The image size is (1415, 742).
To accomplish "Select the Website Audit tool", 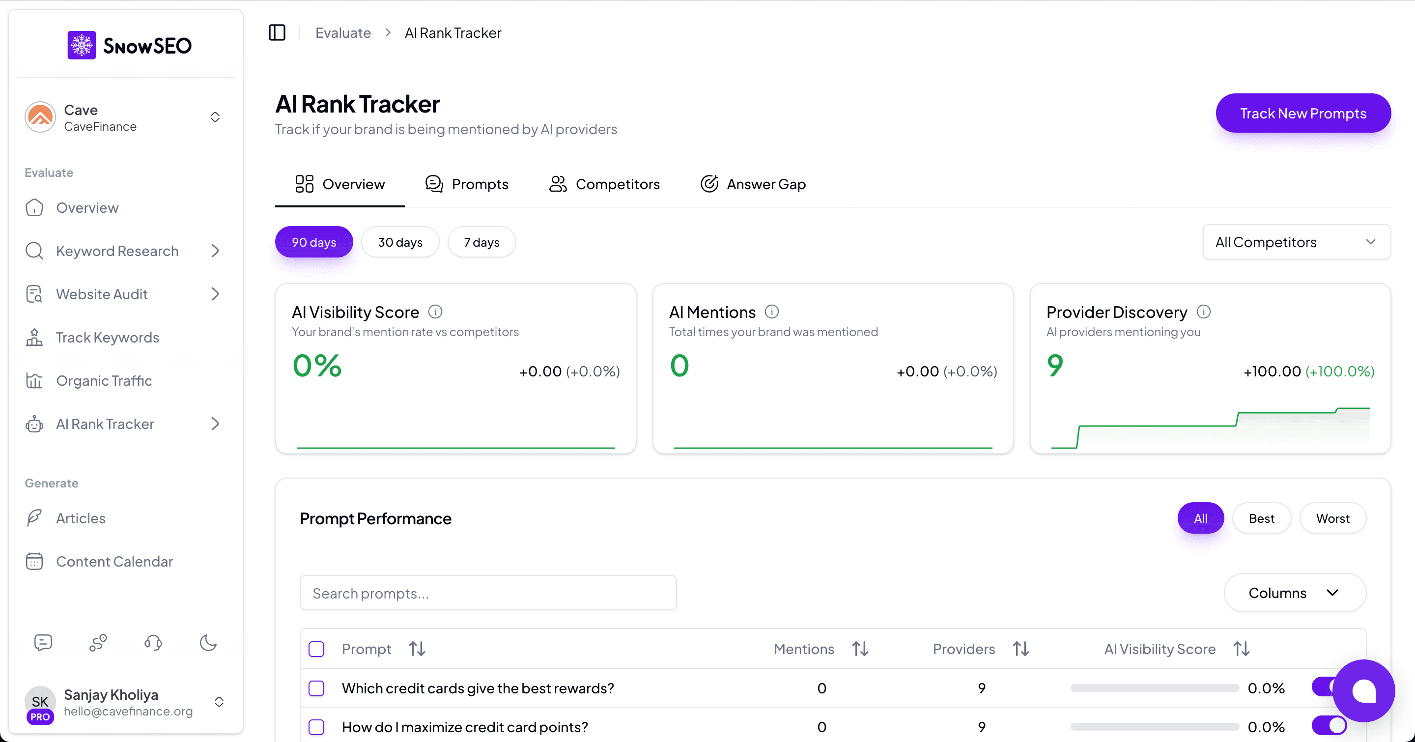I will 102,294.
